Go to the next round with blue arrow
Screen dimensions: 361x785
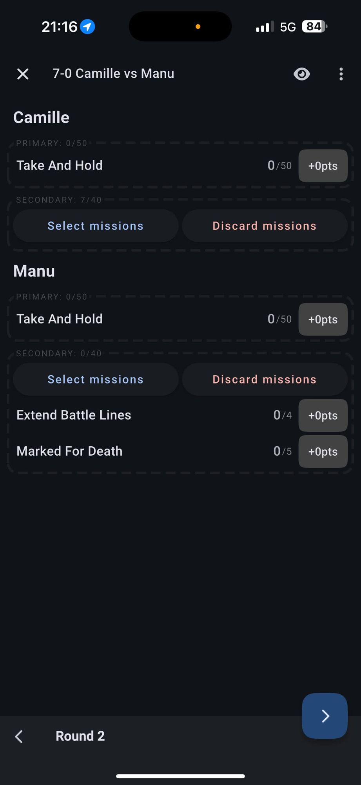[x=325, y=716]
